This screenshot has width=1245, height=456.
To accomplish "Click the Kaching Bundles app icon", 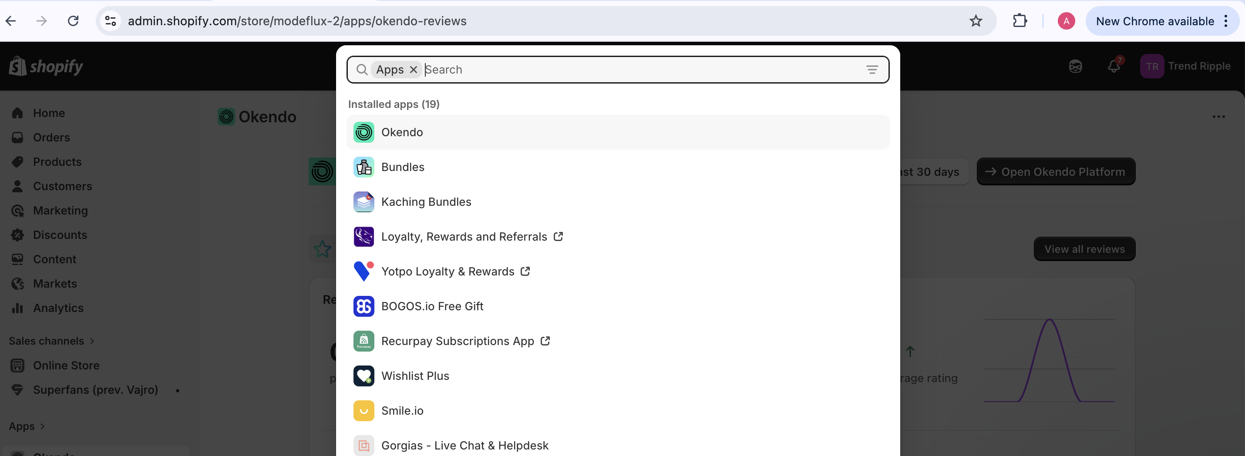I will tap(363, 202).
